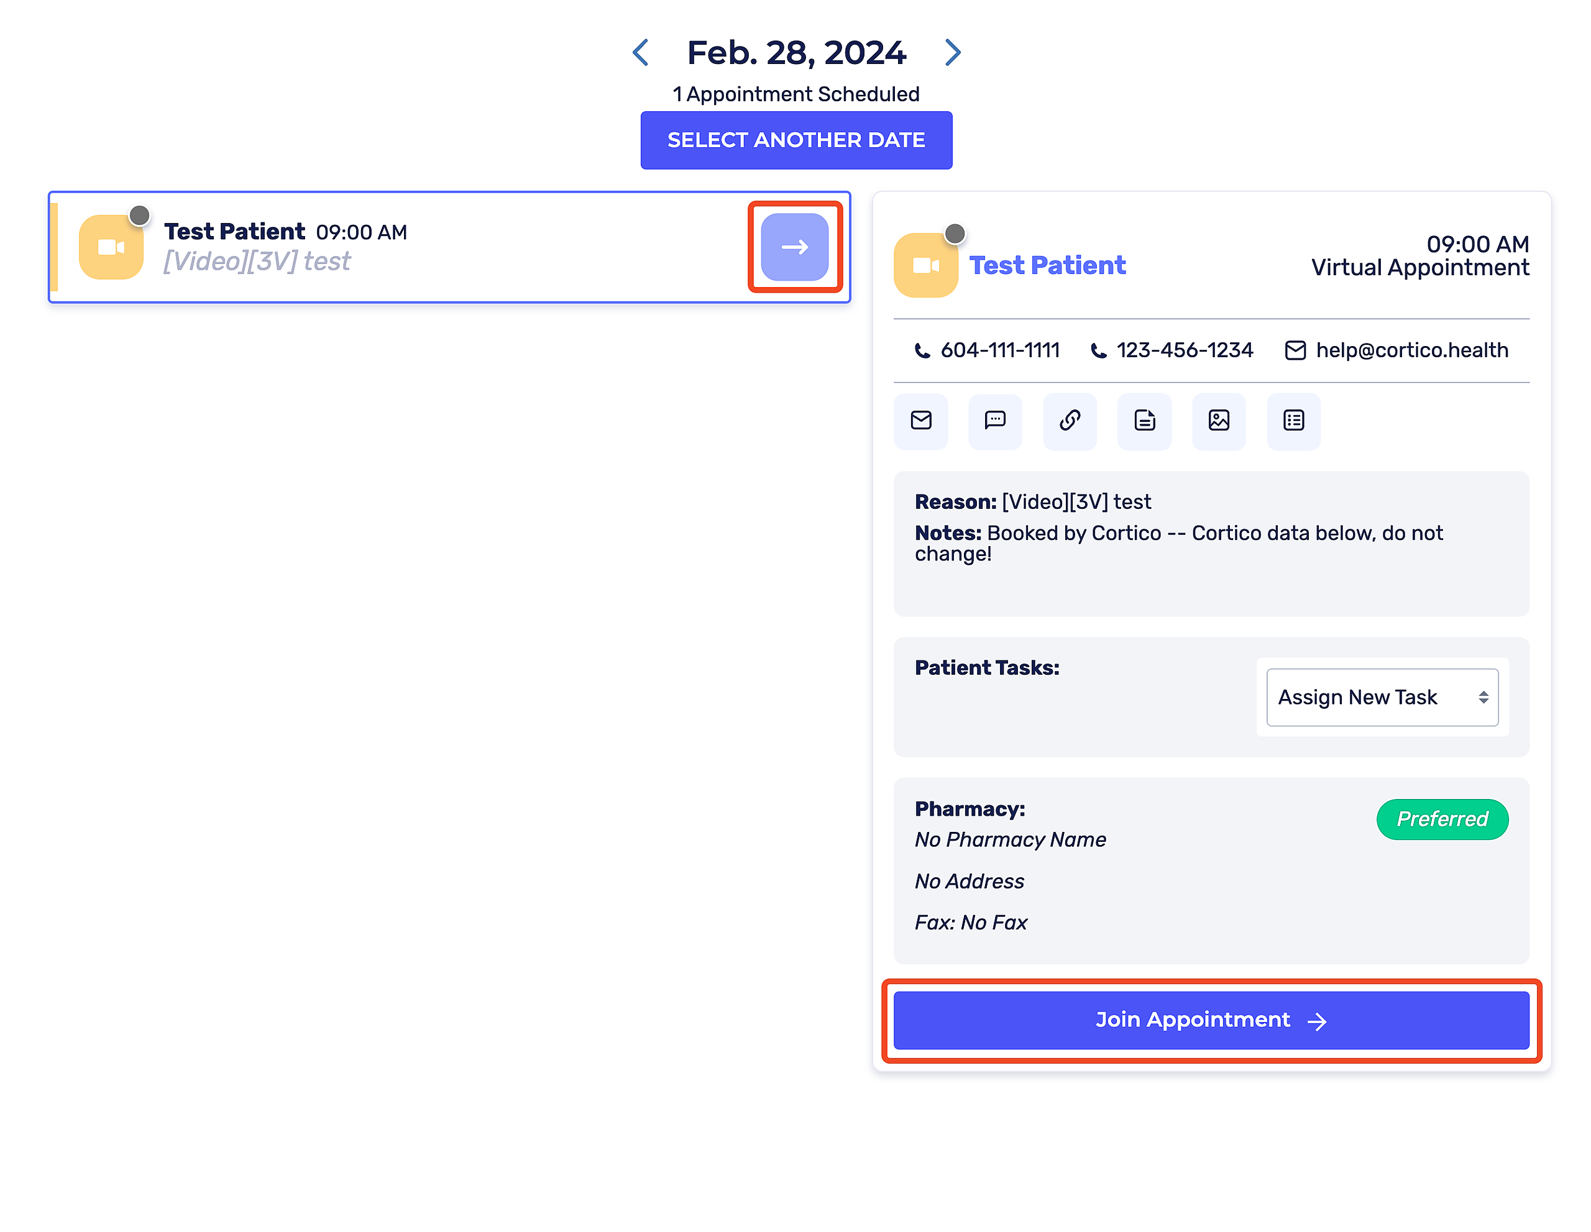Click phone number 123-456-1234
The width and height of the screenshot is (1591, 1232).
1185,350
